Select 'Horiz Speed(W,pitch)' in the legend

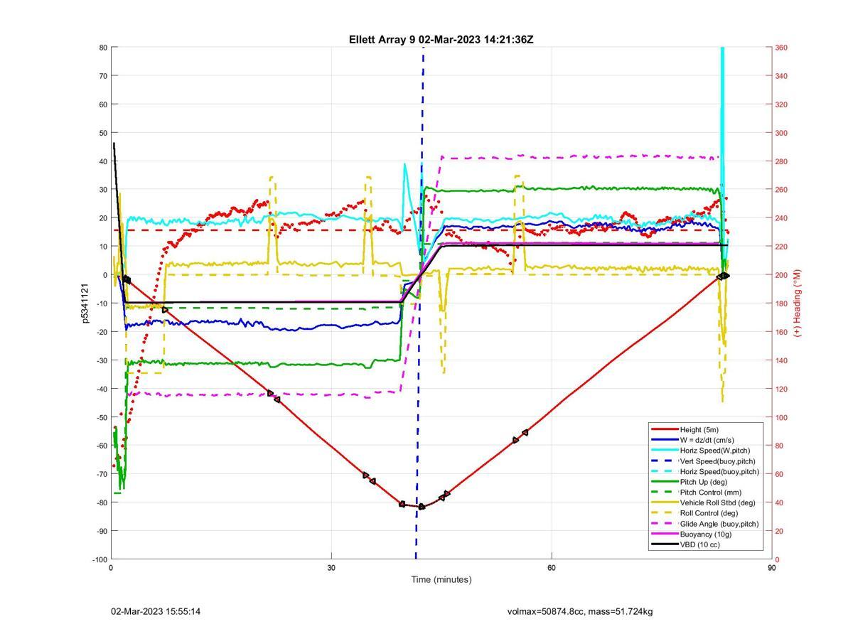715,451
